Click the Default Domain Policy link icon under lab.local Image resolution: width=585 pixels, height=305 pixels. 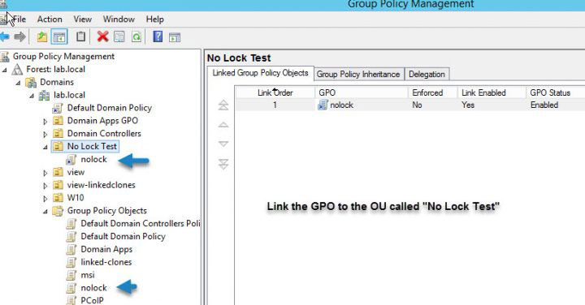pos(58,108)
